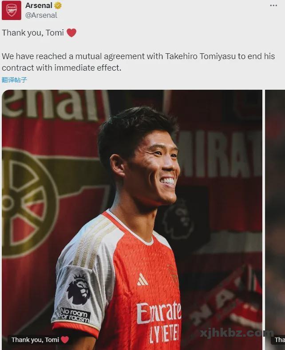Image resolution: width=285 pixels, height=350 pixels.
Task: Click the heart icon in image caption
Action: coord(65,340)
